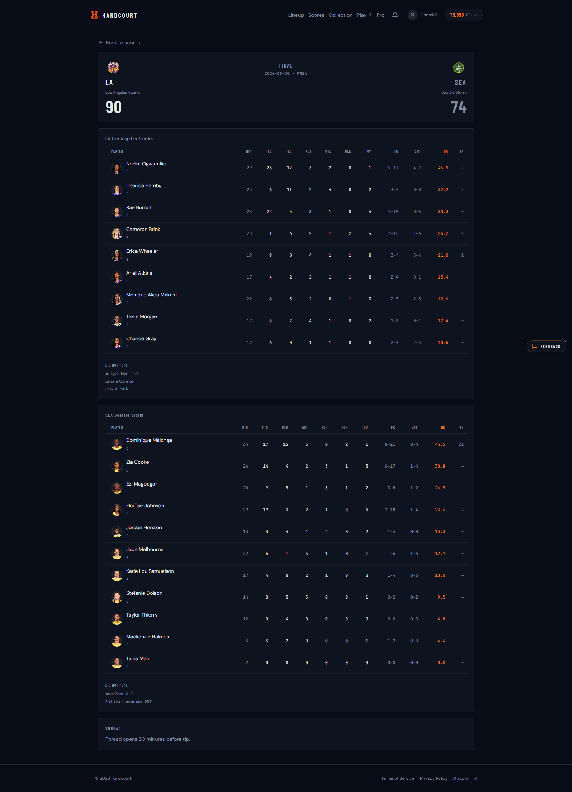The image size is (572, 792).
Task: Open Terms of Service link
Action: pyautogui.click(x=398, y=778)
